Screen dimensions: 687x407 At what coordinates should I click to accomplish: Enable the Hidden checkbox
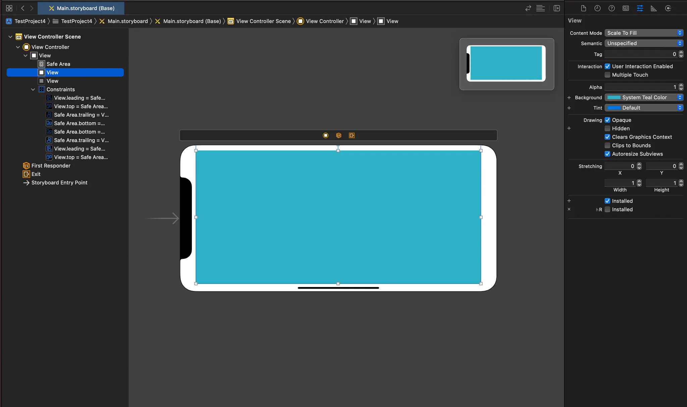(x=607, y=128)
